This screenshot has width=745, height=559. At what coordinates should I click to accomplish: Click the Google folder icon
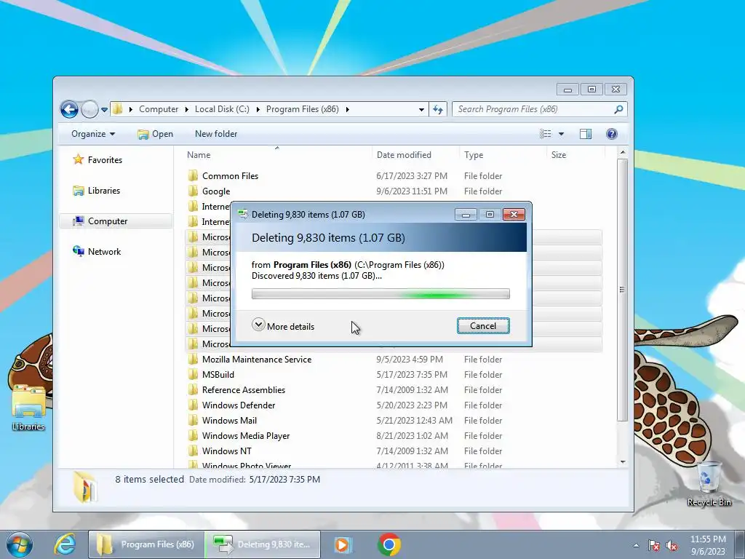point(193,191)
